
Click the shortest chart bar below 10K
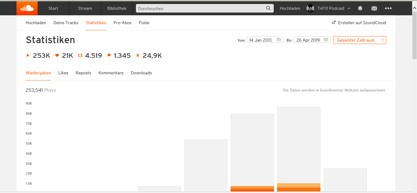(159, 189)
